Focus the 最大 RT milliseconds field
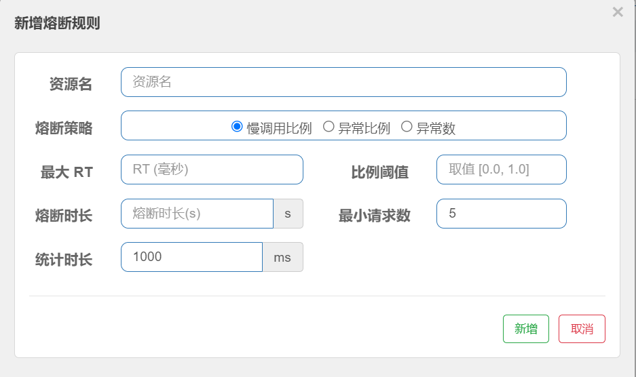This screenshot has height=377, width=636. click(x=212, y=170)
